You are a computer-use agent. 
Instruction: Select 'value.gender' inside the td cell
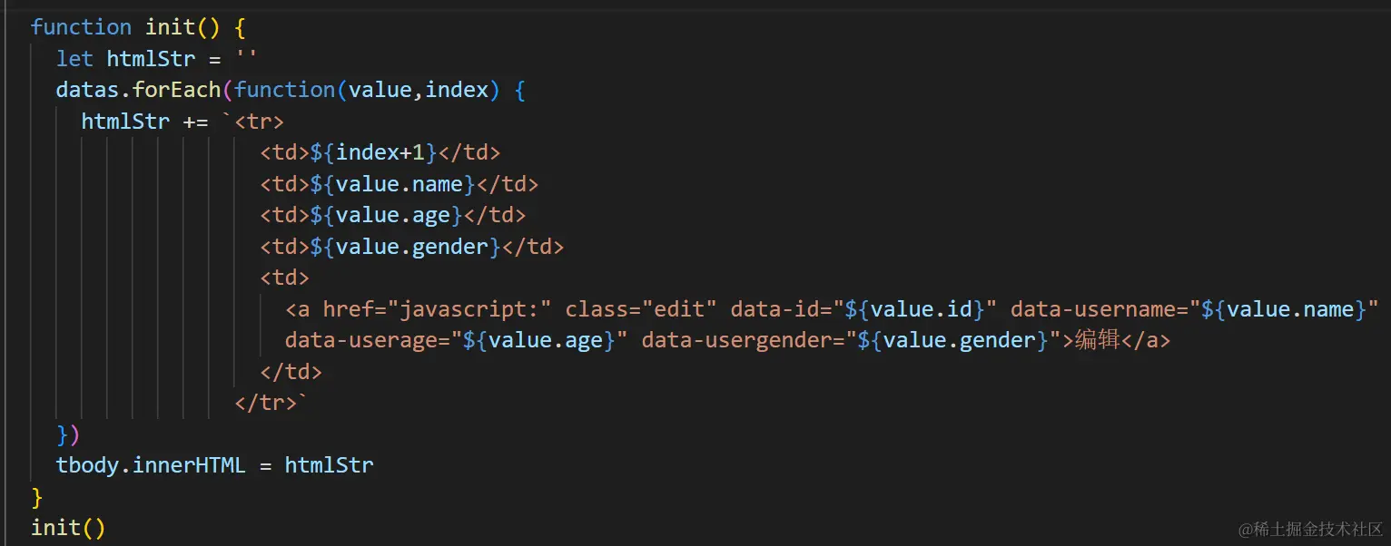click(412, 247)
